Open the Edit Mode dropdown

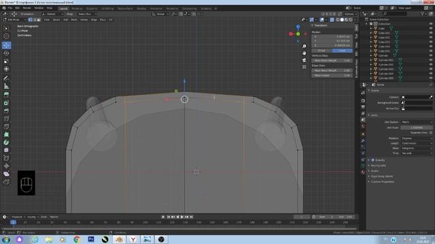[x=14, y=20]
